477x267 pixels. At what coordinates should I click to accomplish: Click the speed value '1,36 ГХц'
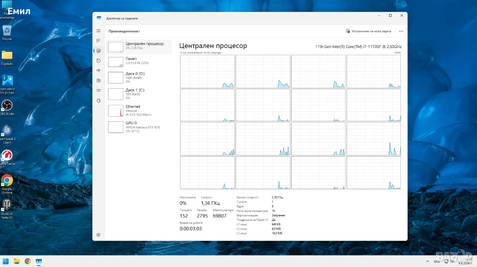[x=210, y=203]
